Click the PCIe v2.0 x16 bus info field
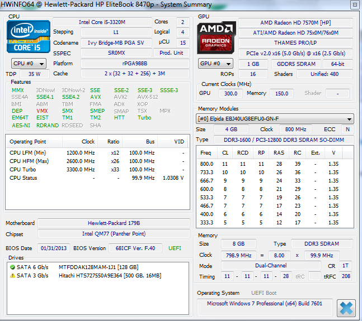The height and width of the screenshot is (321, 362). click(x=295, y=54)
